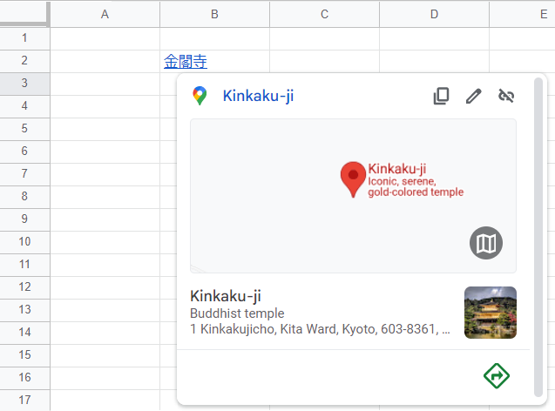
Task: Open map view icon on preview
Action: point(487,243)
